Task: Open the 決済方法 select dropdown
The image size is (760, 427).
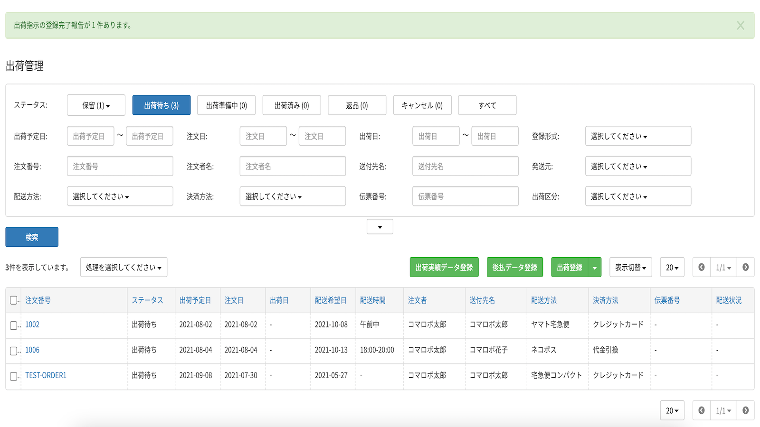Action: pyautogui.click(x=293, y=196)
